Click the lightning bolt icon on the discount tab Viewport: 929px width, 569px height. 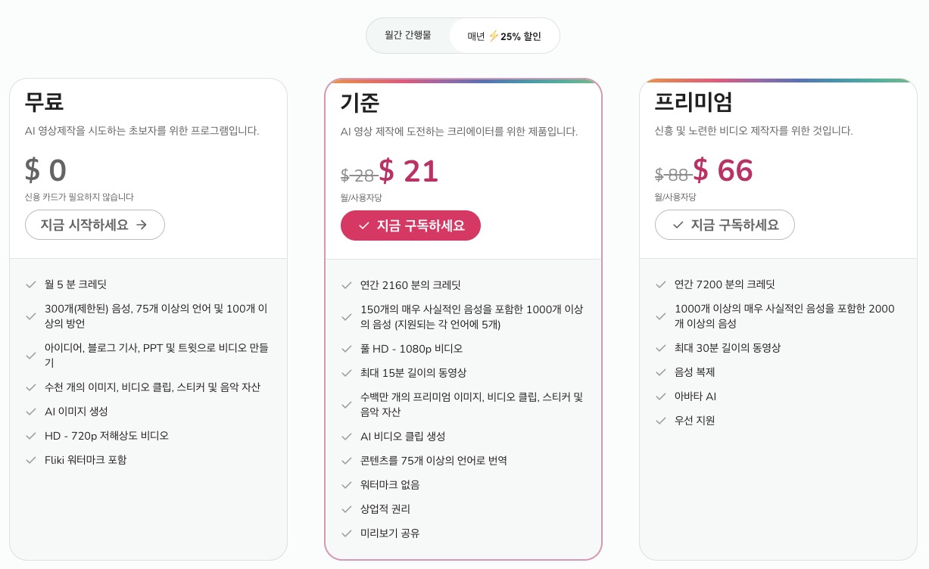[494, 36]
